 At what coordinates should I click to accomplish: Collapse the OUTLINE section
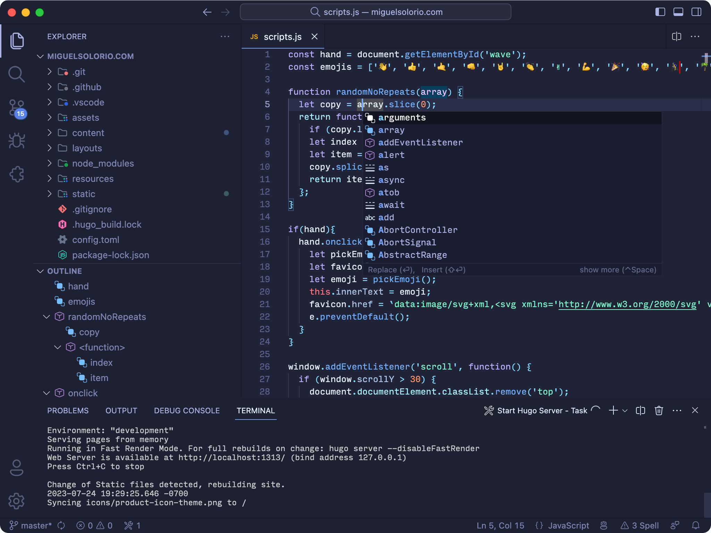coord(40,271)
